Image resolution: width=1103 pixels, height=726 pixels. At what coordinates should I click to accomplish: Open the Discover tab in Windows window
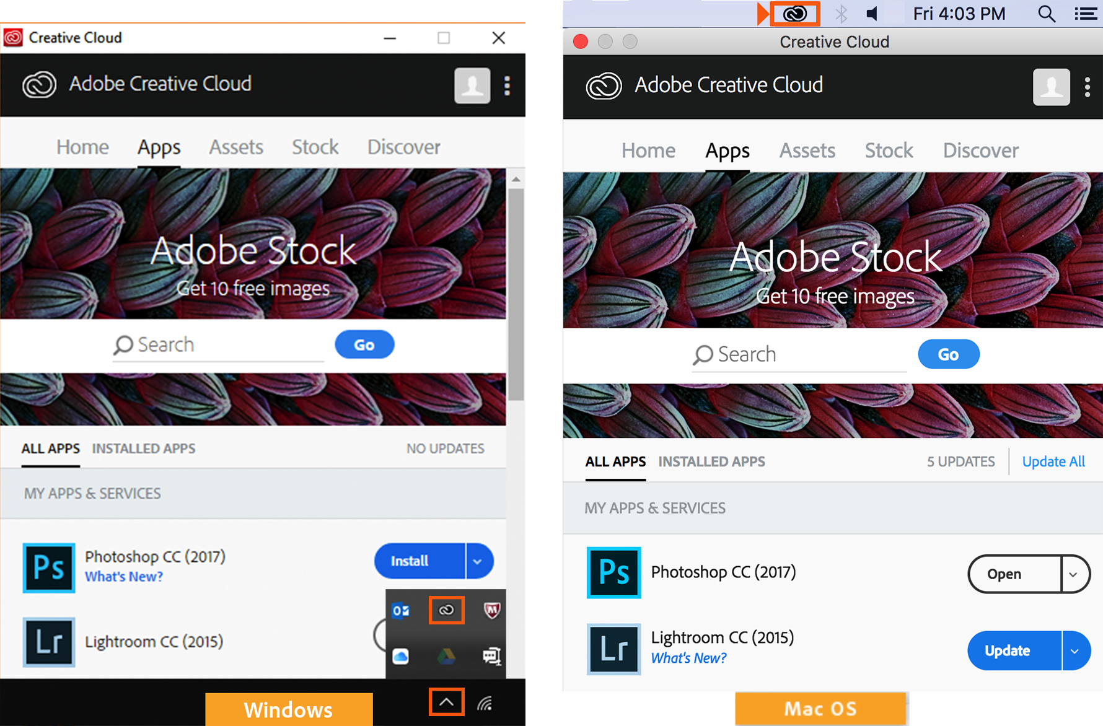[404, 147]
